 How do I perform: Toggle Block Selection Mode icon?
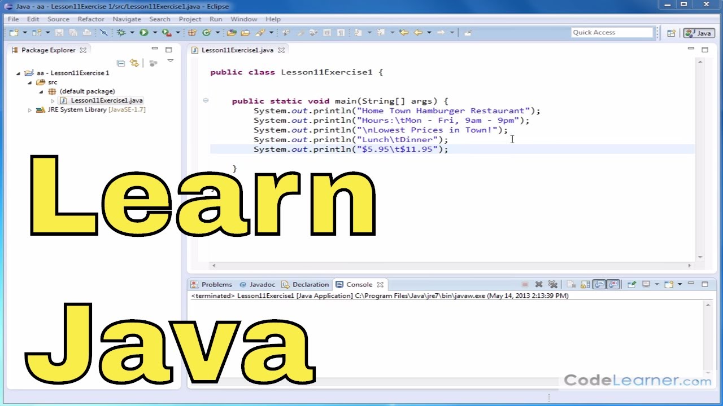click(x=327, y=33)
